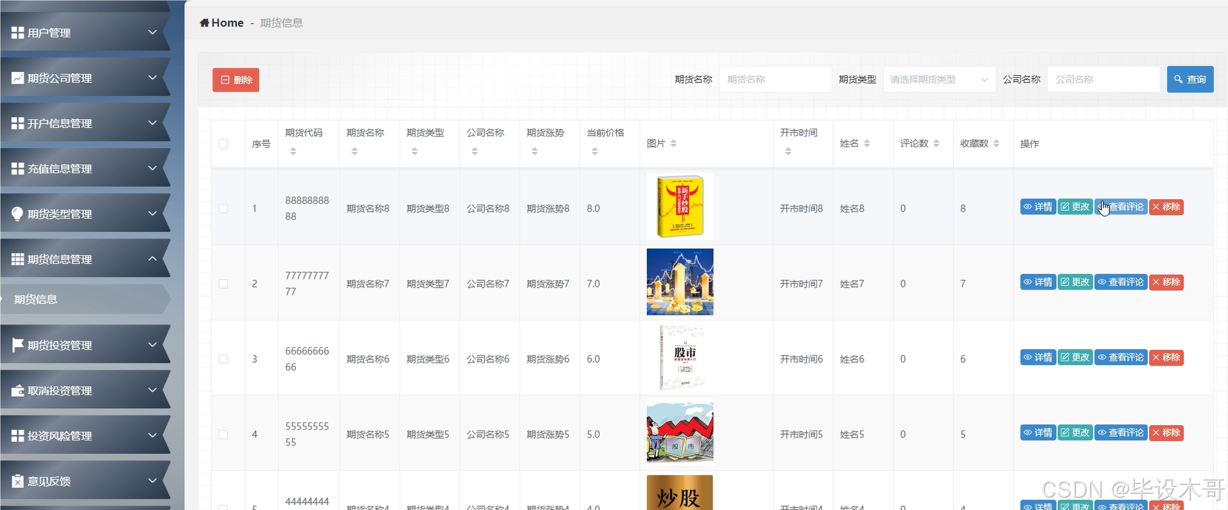The height and width of the screenshot is (510, 1228).
Task: Click the 期货名称 search input field
Action: (775, 79)
